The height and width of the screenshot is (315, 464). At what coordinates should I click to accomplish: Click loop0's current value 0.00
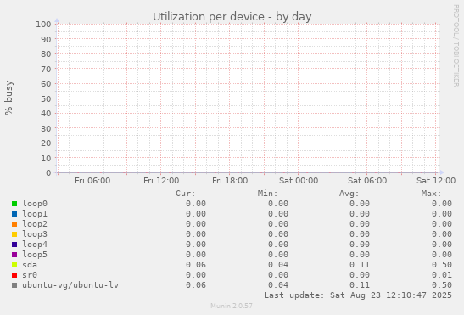pos(196,204)
